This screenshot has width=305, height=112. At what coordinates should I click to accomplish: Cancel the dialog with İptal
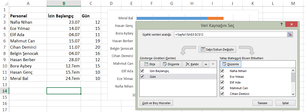pyautogui.click(x=285, y=103)
